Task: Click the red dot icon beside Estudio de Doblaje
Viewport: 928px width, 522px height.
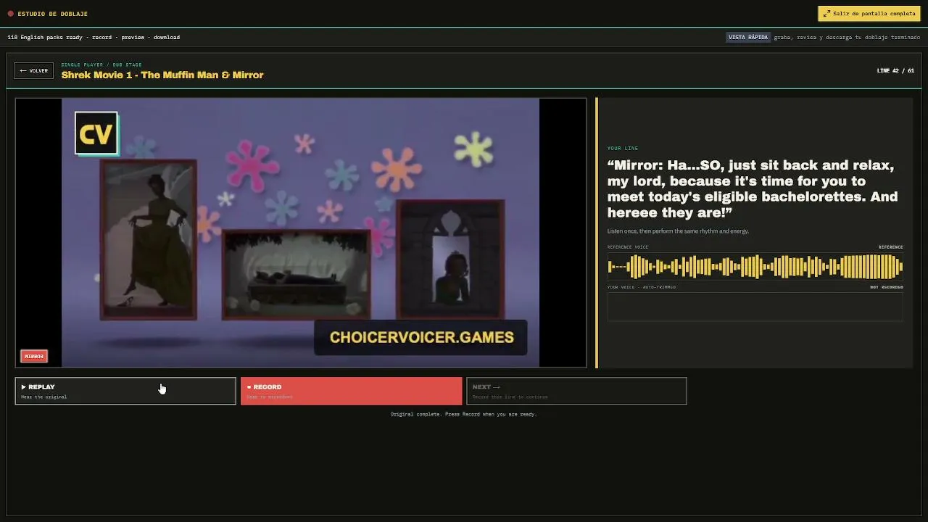Action: tap(10, 14)
